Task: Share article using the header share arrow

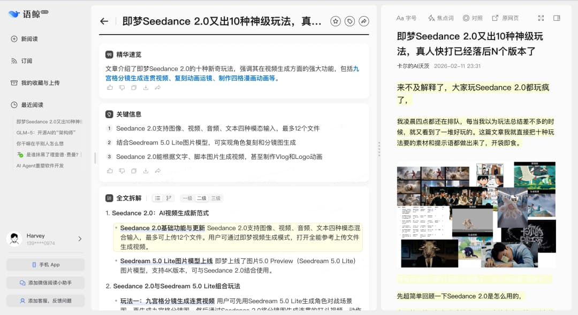Action: coord(363,21)
